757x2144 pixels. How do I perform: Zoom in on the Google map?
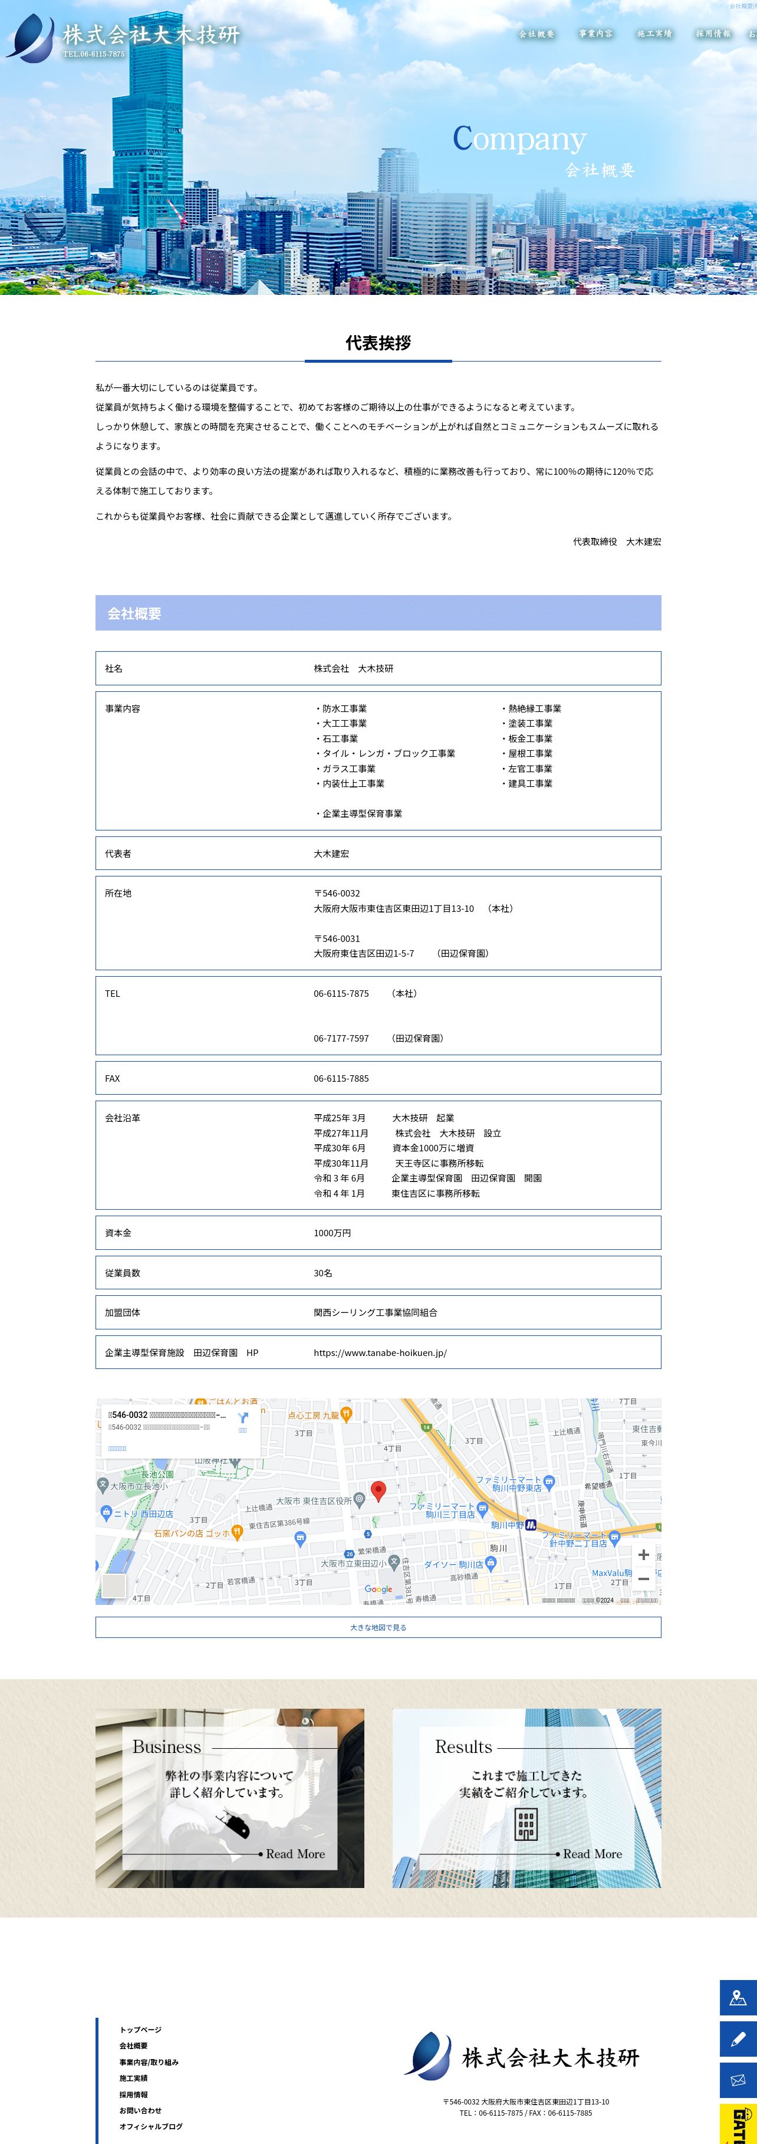pyautogui.click(x=643, y=1555)
